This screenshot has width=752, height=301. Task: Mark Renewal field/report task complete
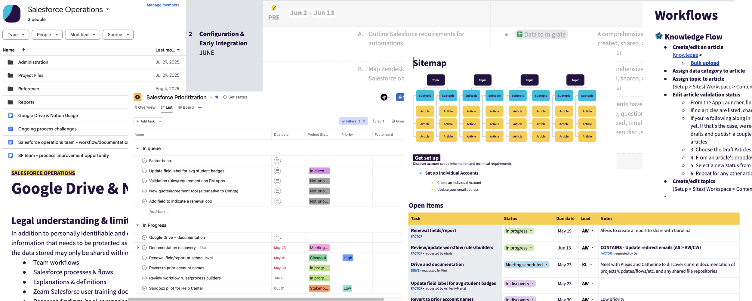click(x=144, y=258)
